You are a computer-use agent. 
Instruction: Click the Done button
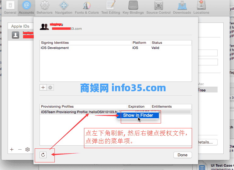click(183, 155)
